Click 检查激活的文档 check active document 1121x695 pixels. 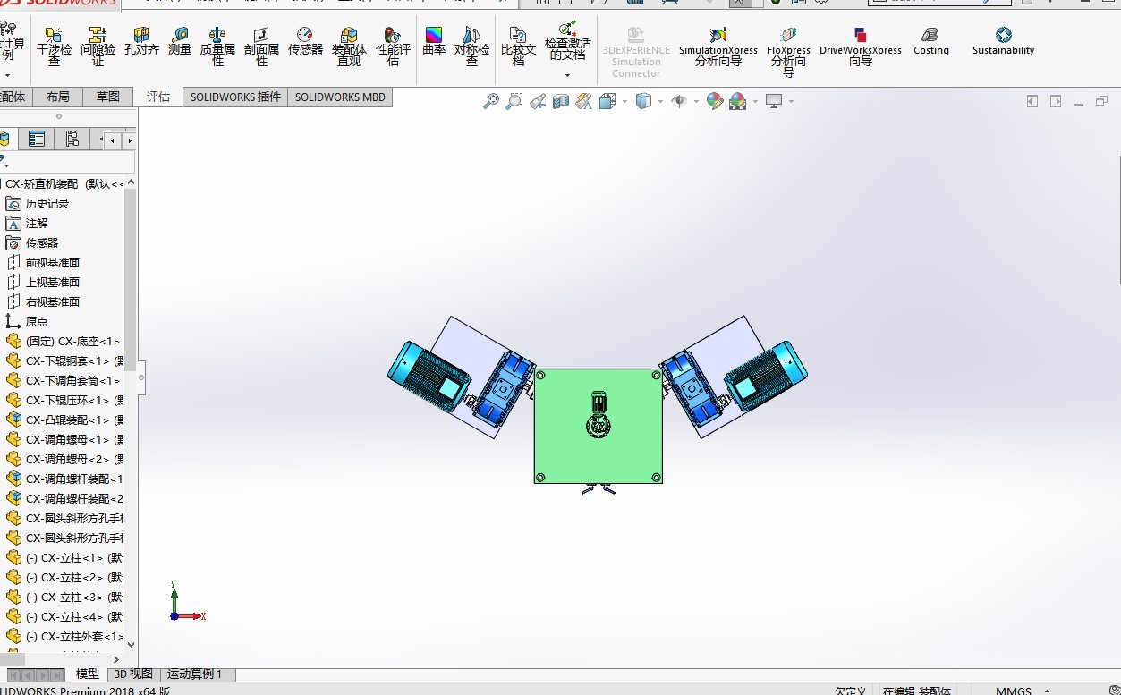coord(567,41)
